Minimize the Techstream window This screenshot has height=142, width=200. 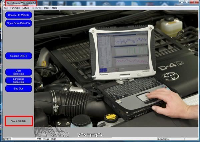tap(182, 2)
